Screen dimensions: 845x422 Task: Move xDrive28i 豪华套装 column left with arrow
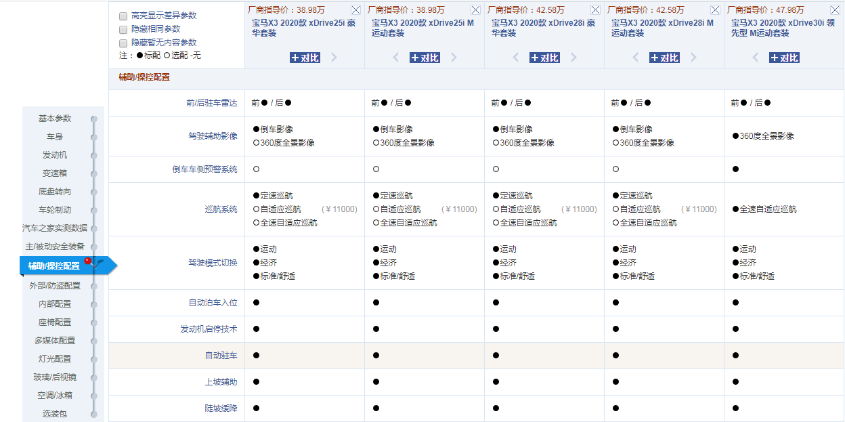tap(516, 58)
